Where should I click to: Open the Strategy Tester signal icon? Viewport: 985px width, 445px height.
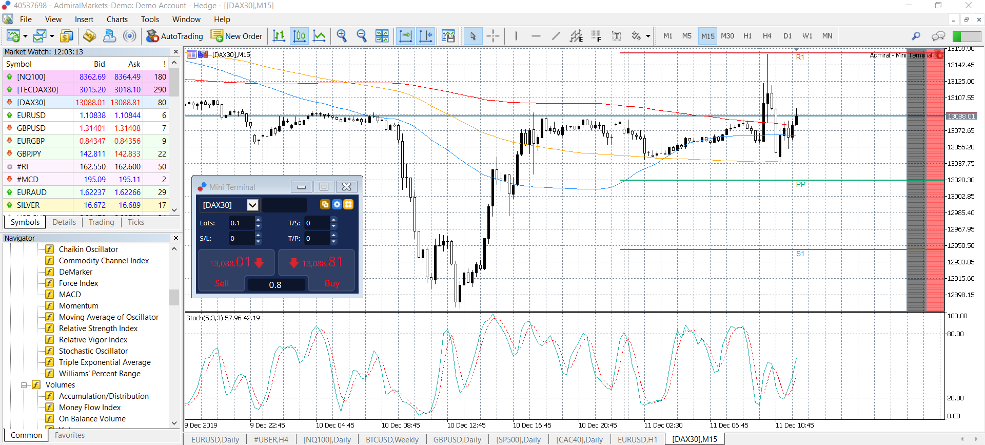coord(130,36)
